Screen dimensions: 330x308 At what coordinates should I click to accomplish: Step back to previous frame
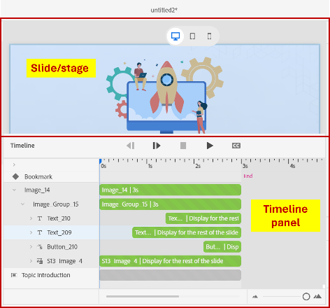131,146
